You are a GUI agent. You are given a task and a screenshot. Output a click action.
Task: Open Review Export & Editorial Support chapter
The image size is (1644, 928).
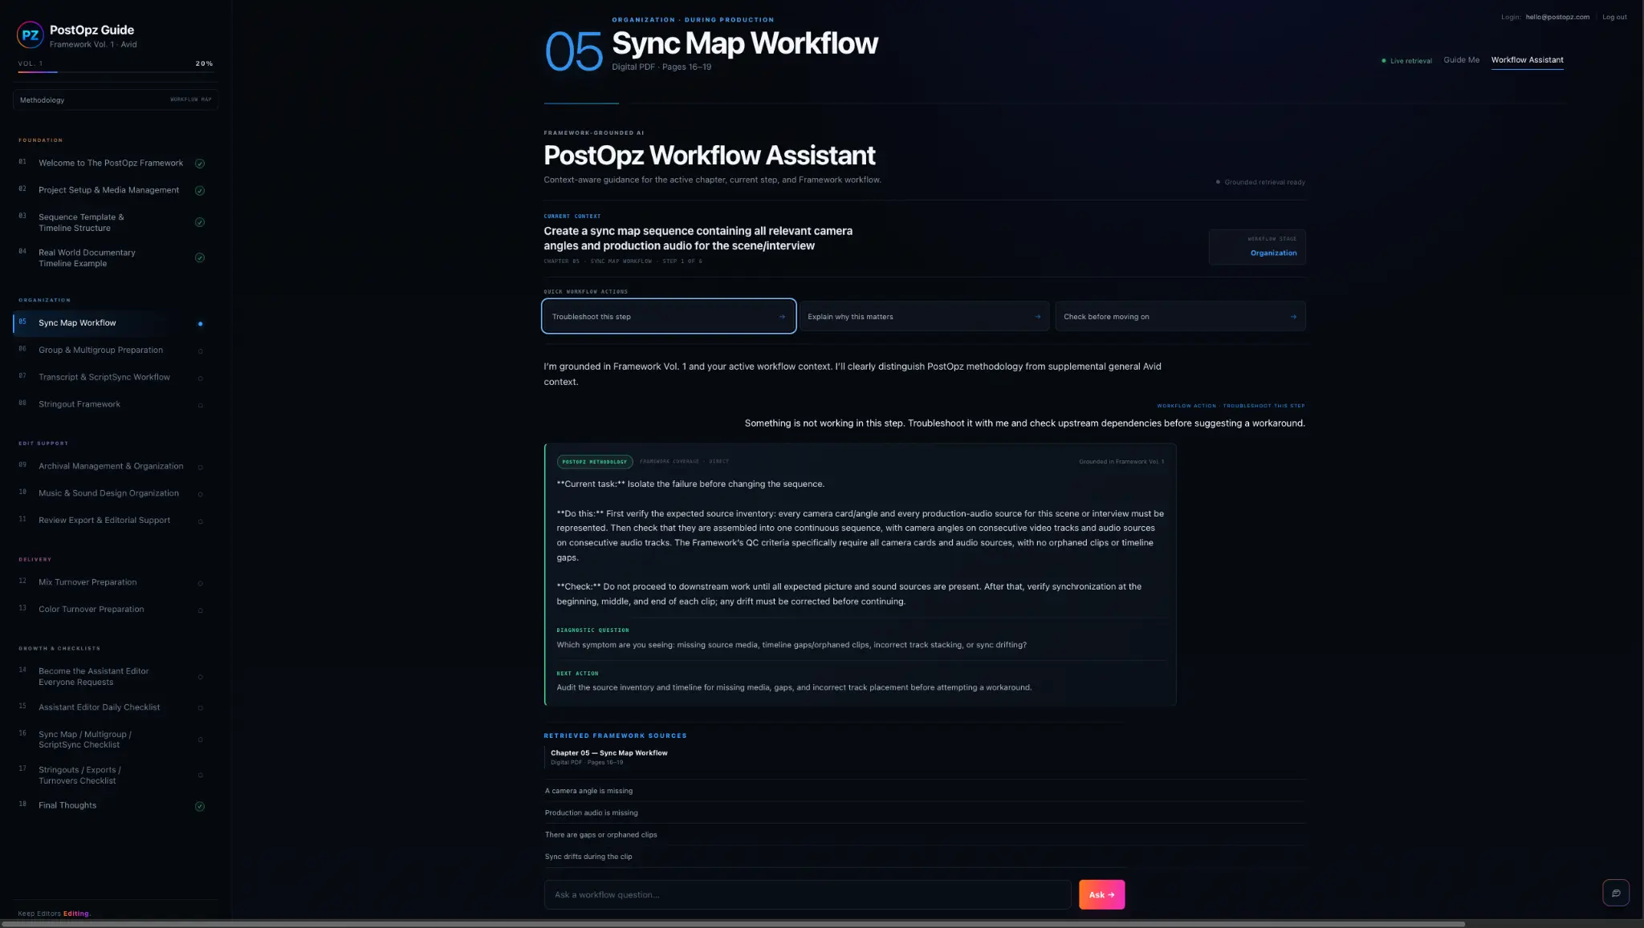[104, 521]
